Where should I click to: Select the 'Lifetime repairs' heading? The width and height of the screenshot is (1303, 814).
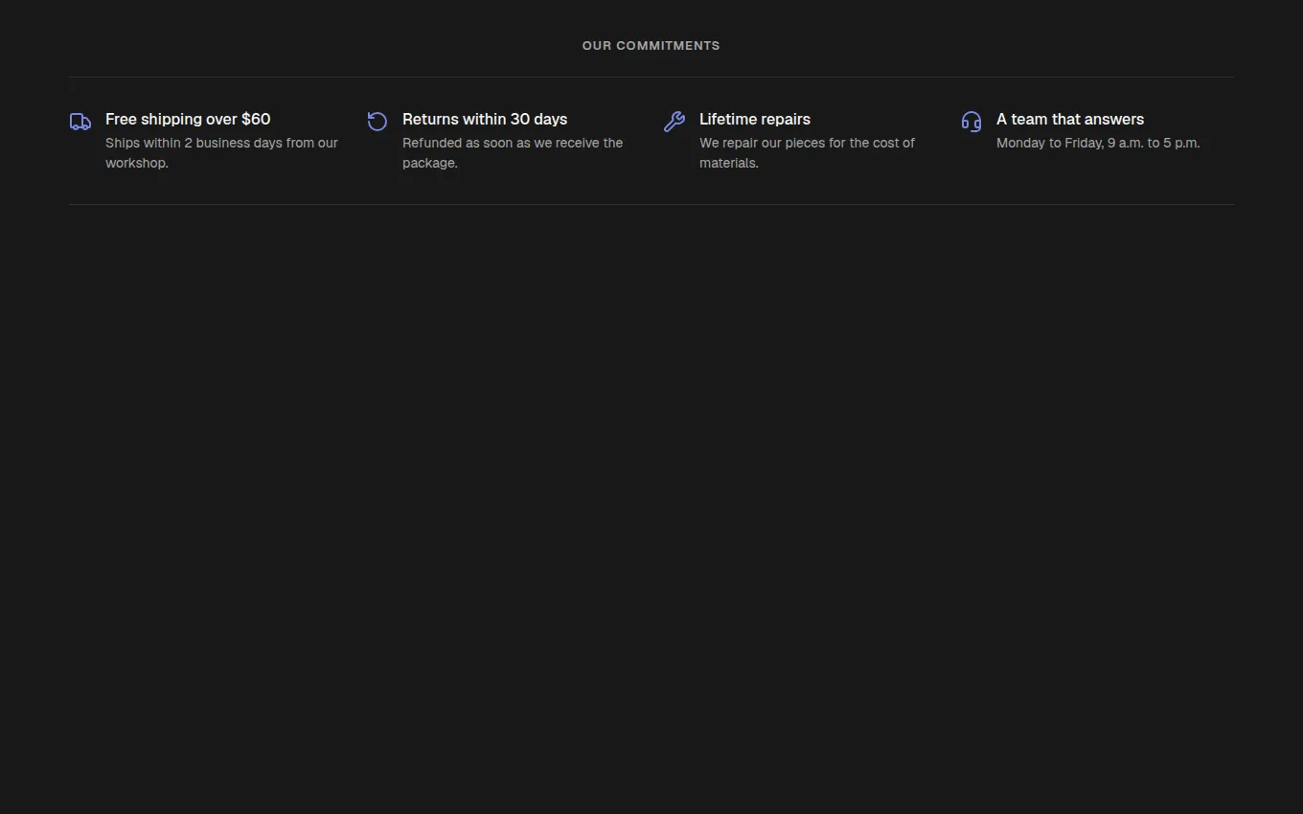tap(755, 119)
